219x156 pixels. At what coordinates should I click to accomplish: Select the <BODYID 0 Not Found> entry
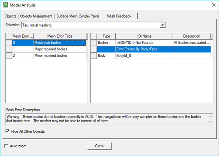pos(144,43)
